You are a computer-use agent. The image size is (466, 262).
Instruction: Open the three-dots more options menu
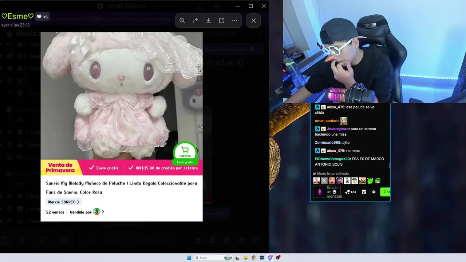235,21
